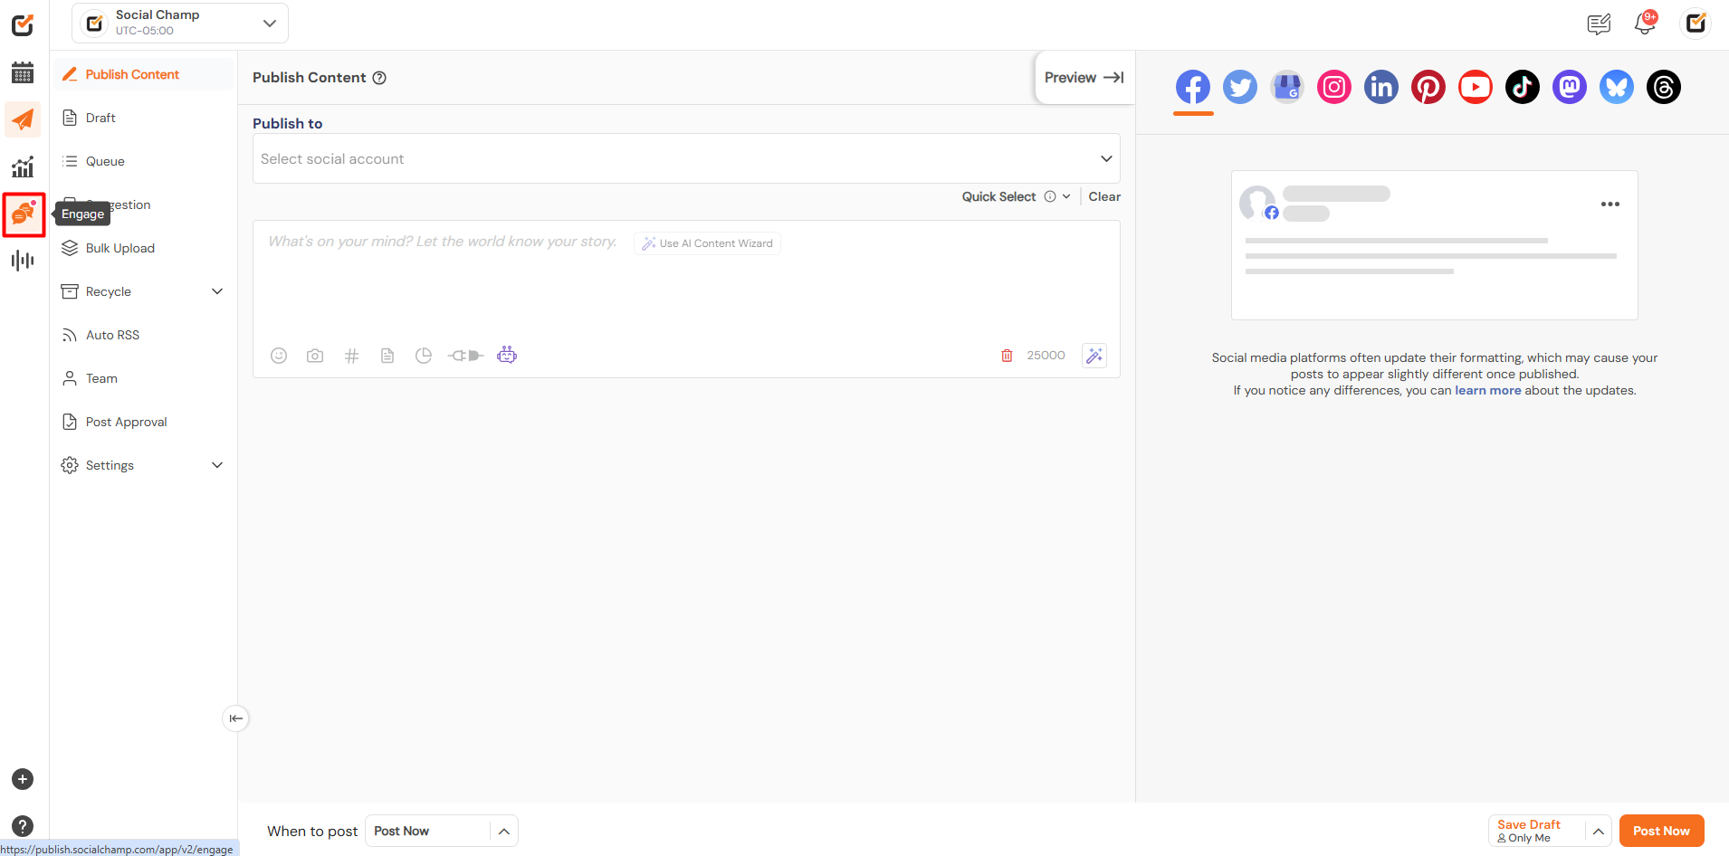
Task: Open the Queue section
Action: click(x=143, y=161)
